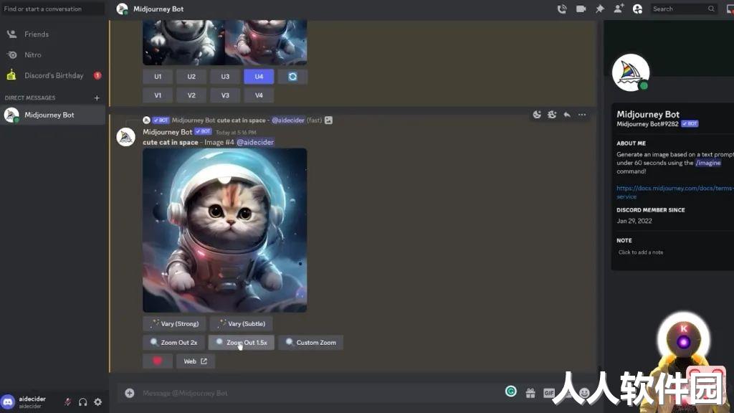734x413 pixels.
Task: Favorite the image with heart button
Action: [x=157, y=361]
